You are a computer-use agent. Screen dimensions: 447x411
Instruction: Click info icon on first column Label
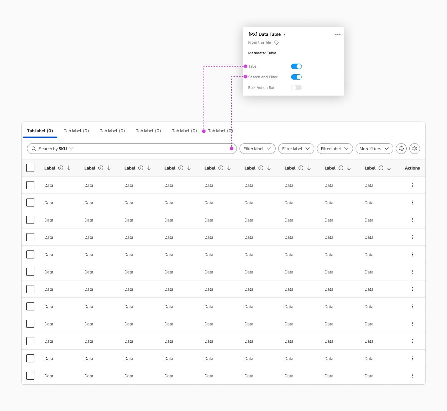coord(61,168)
